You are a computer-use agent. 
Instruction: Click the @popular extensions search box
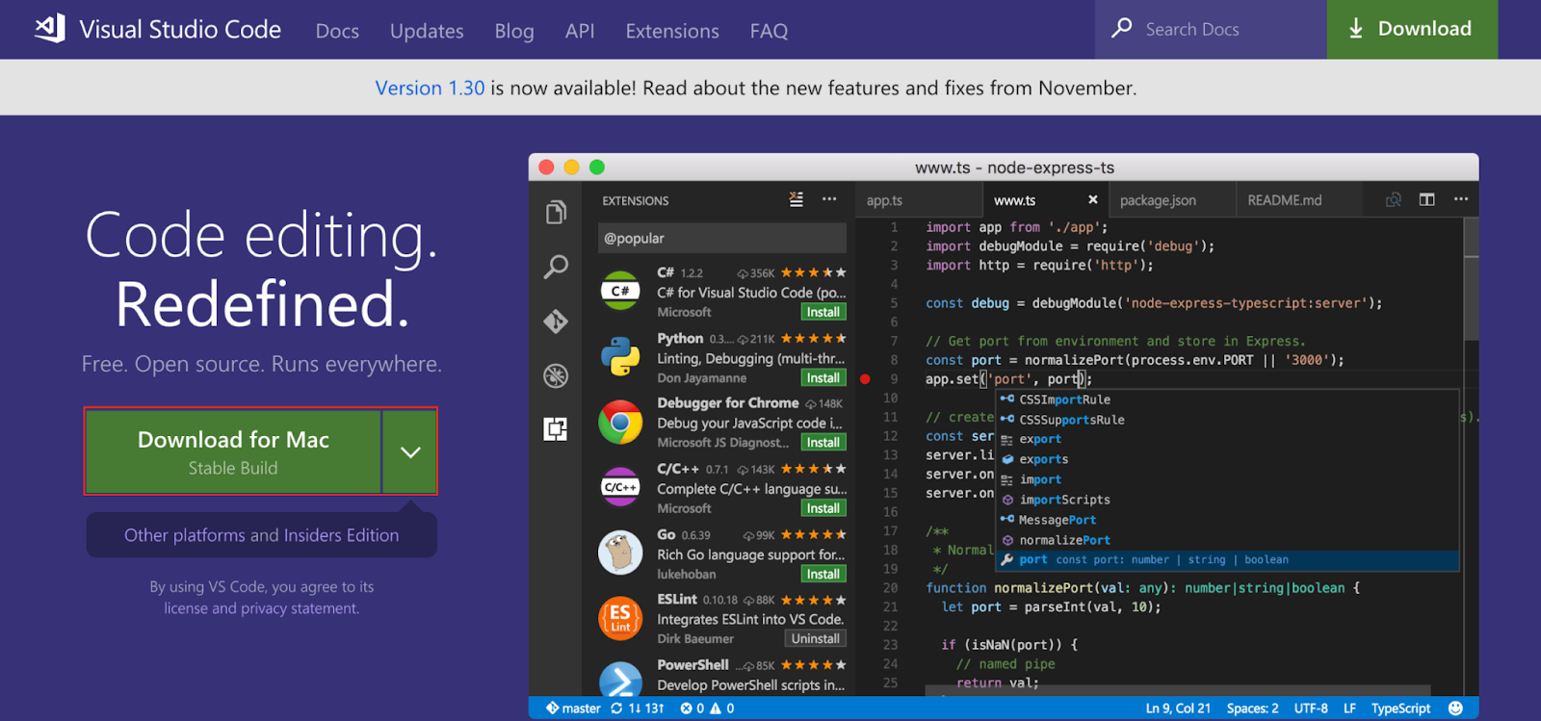721,238
